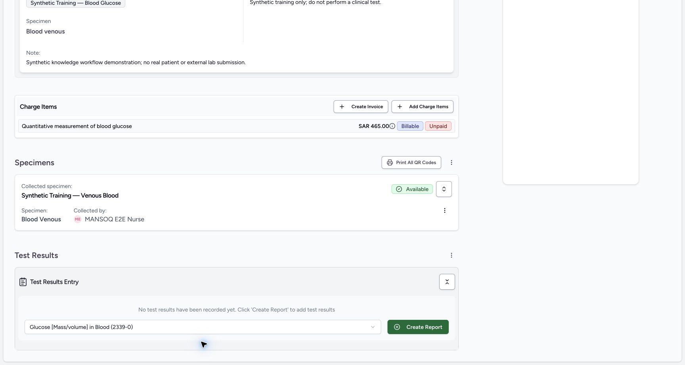
Task: Click the 'No test results have been recorded' message
Action: click(x=237, y=310)
